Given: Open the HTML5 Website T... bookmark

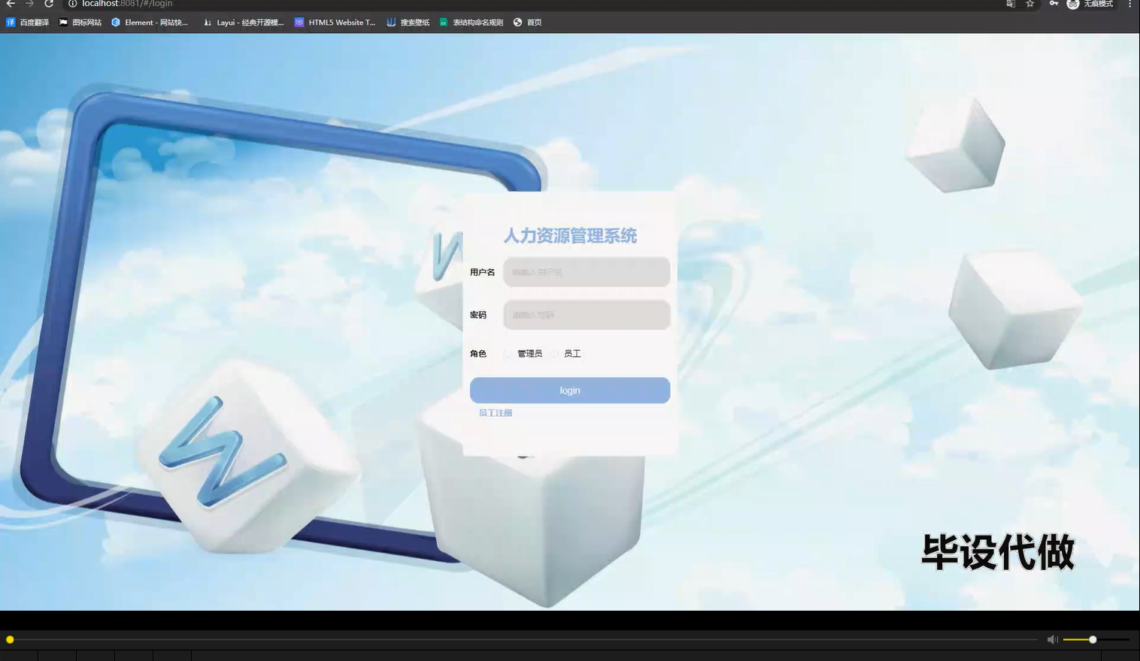Looking at the screenshot, I should coord(335,23).
